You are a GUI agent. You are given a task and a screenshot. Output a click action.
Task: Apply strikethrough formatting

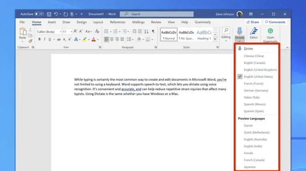coord(59,39)
